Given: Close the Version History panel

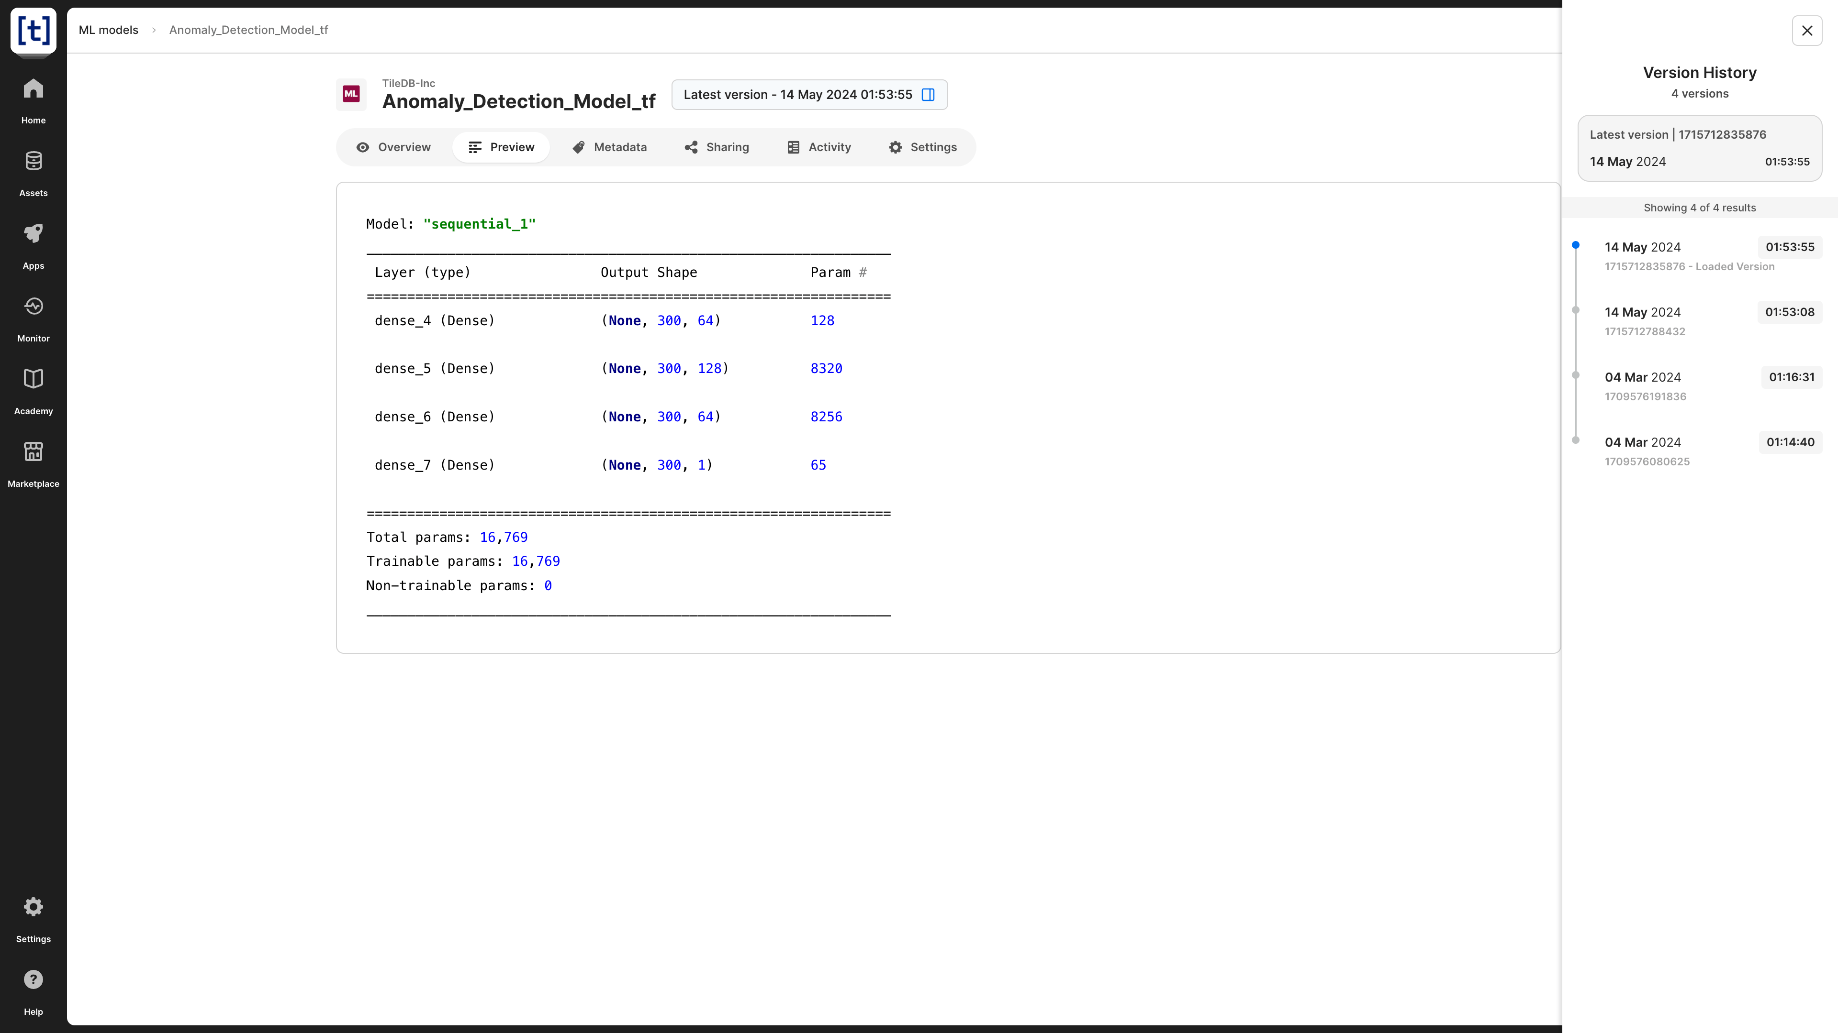Looking at the screenshot, I should tap(1806, 31).
